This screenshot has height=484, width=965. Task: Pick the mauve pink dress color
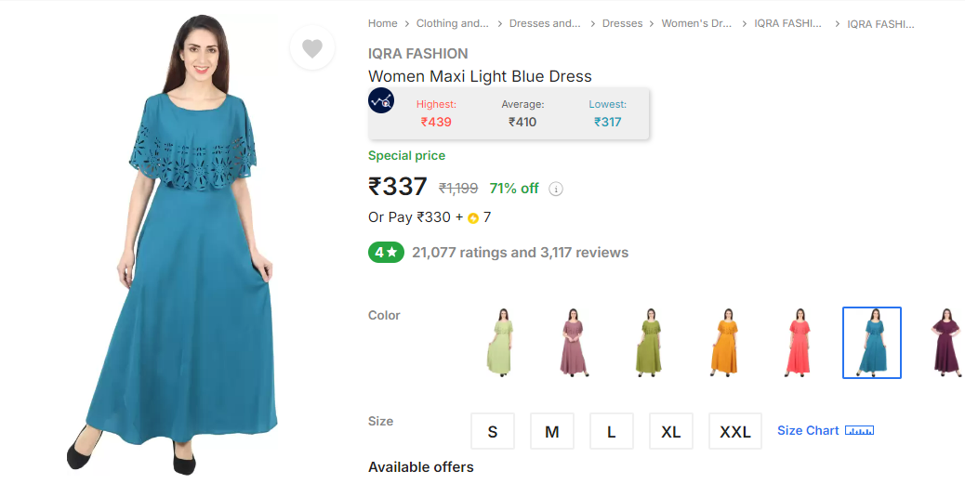tap(575, 343)
